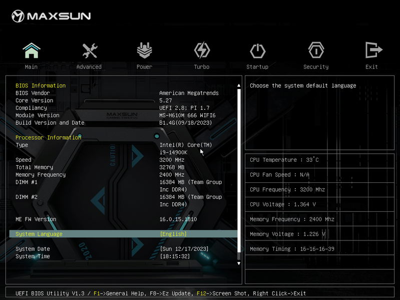Click the i9-14900K processor text
The height and width of the screenshot is (300, 400).
[173, 152]
